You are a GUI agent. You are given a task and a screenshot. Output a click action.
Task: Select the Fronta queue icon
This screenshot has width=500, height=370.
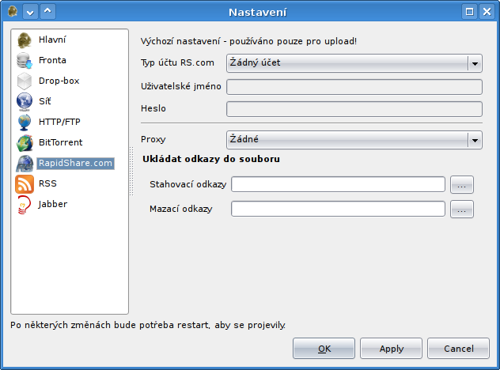tap(25, 61)
